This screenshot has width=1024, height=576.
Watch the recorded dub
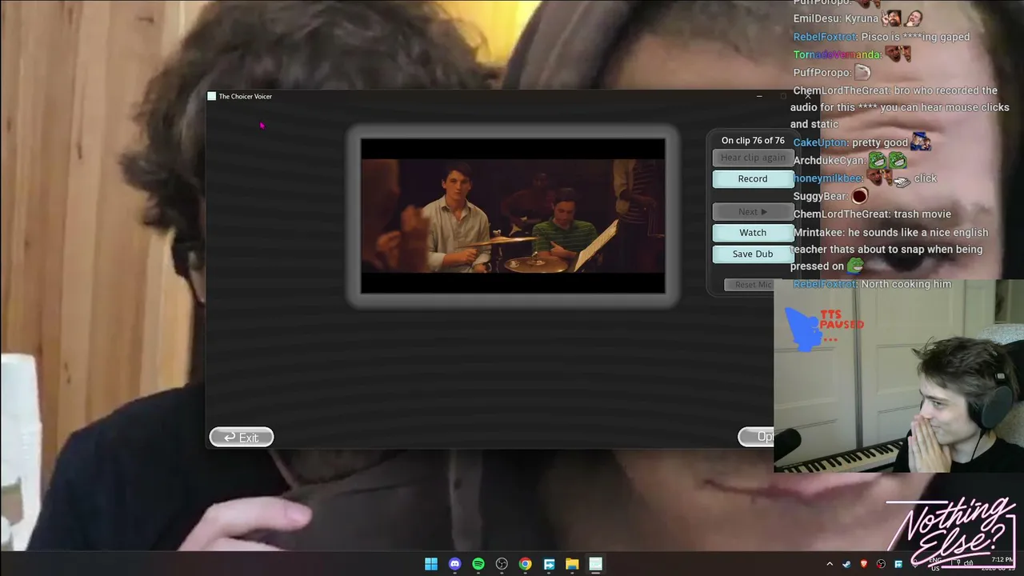tap(753, 233)
